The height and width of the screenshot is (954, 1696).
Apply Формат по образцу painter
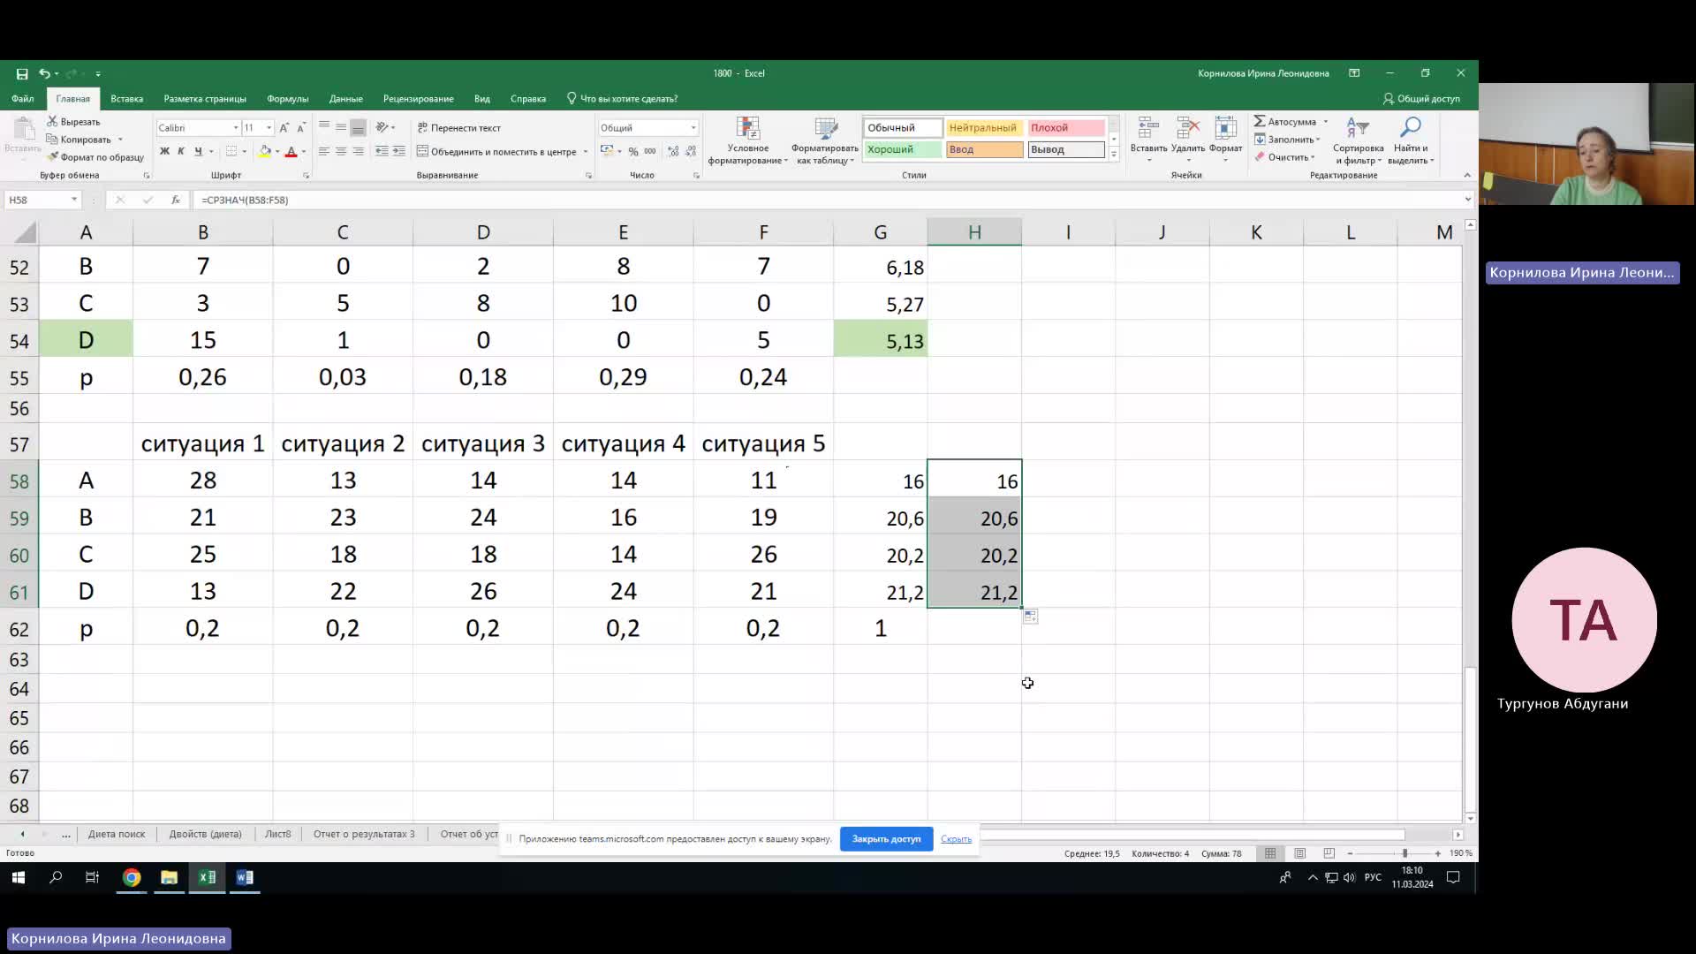(x=95, y=157)
